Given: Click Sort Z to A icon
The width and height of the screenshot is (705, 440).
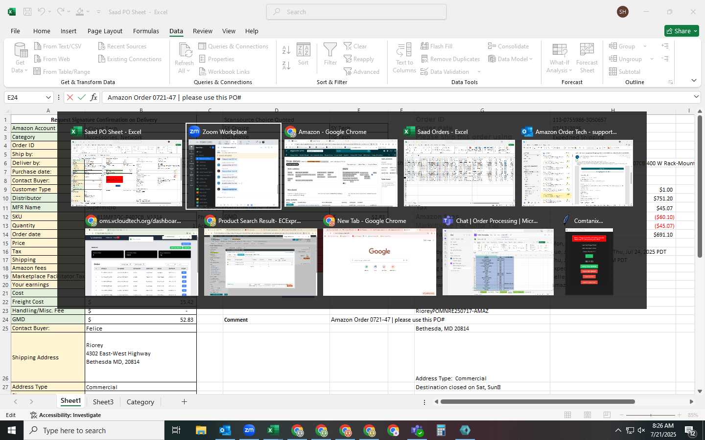Looking at the screenshot, I should 286,66.
